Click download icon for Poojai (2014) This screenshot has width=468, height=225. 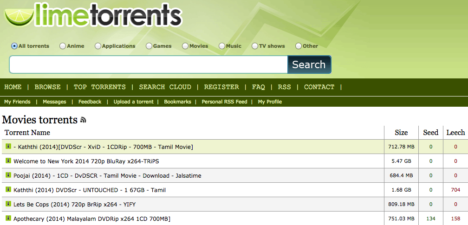click(8, 175)
